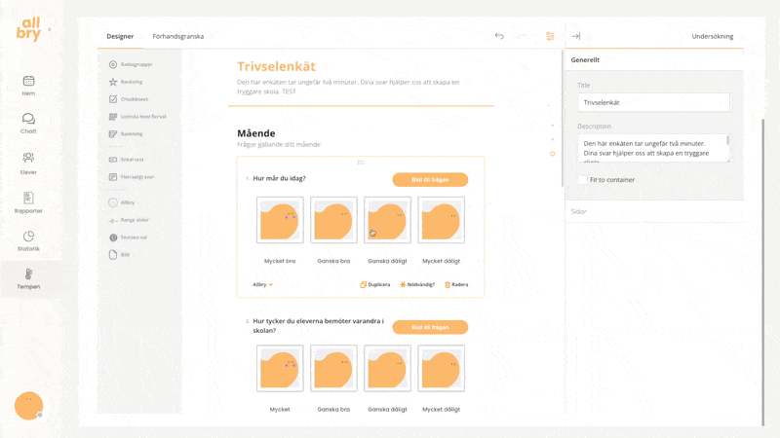
Task: Open the survey settings sliders icon
Action: click(550, 36)
